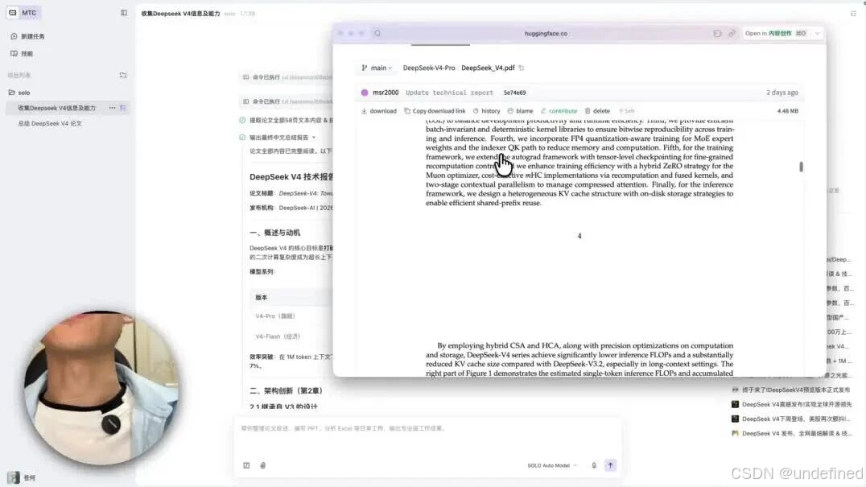Open commit hash 5e74e69
The height and width of the screenshot is (487, 866).
[x=514, y=93]
